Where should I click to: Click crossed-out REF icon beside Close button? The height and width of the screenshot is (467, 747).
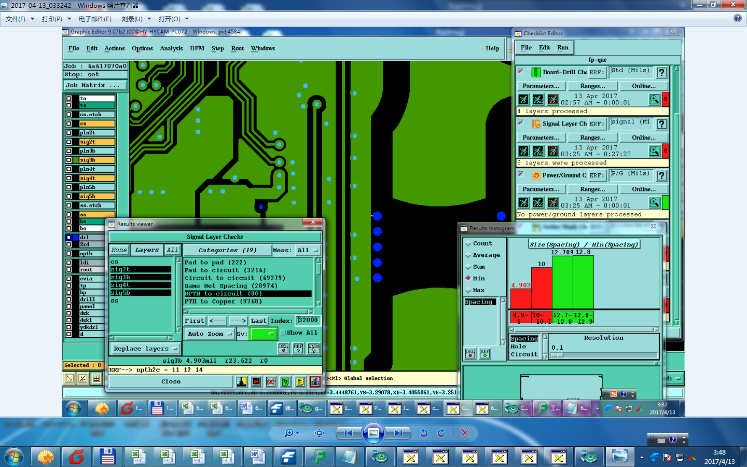pyautogui.click(x=271, y=382)
